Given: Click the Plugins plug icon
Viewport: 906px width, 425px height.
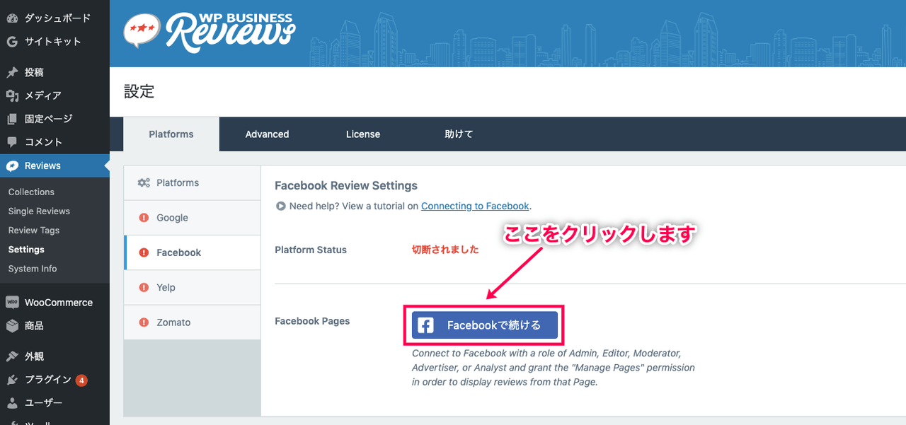Looking at the screenshot, I should click(x=12, y=380).
